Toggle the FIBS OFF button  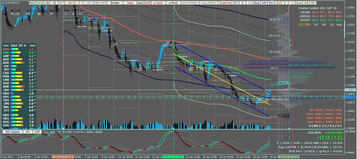click(100, 3)
